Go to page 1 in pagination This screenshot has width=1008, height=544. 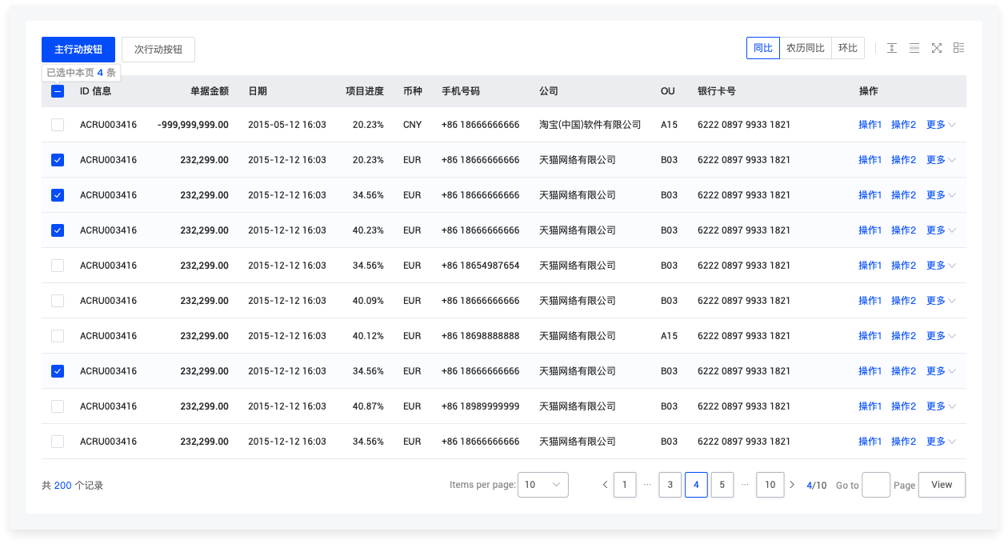625,485
